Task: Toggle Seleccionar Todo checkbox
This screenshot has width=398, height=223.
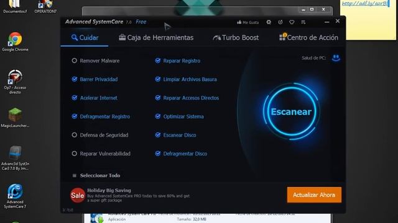Action: tap(75, 175)
